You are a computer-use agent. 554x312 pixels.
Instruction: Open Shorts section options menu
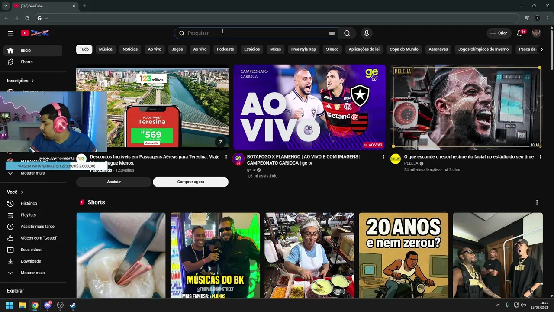pos(537,202)
